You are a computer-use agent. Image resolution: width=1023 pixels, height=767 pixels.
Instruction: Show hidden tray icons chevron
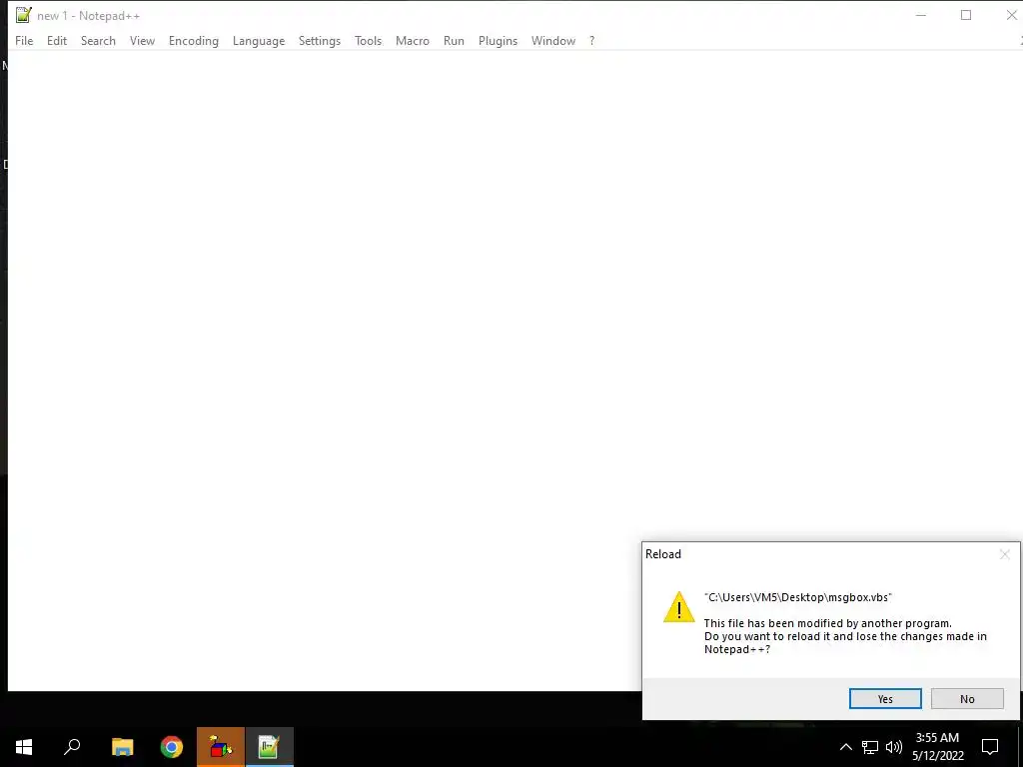pos(845,747)
